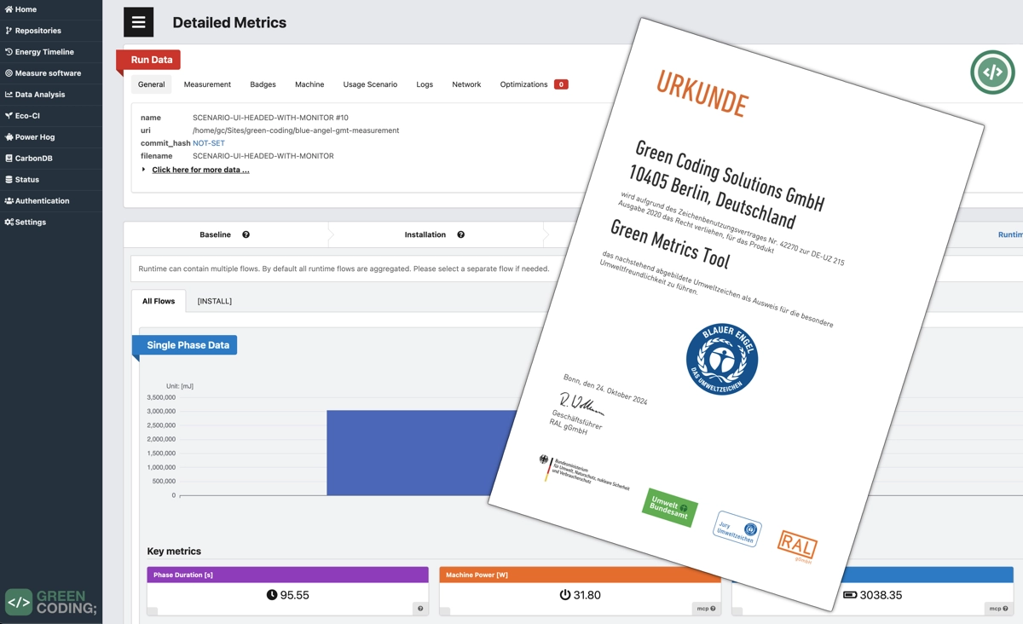The width and height of the screenshot is (1023, 624).
Task: Click the mcp help icon on Machine Power card
Action: (708, 609)
